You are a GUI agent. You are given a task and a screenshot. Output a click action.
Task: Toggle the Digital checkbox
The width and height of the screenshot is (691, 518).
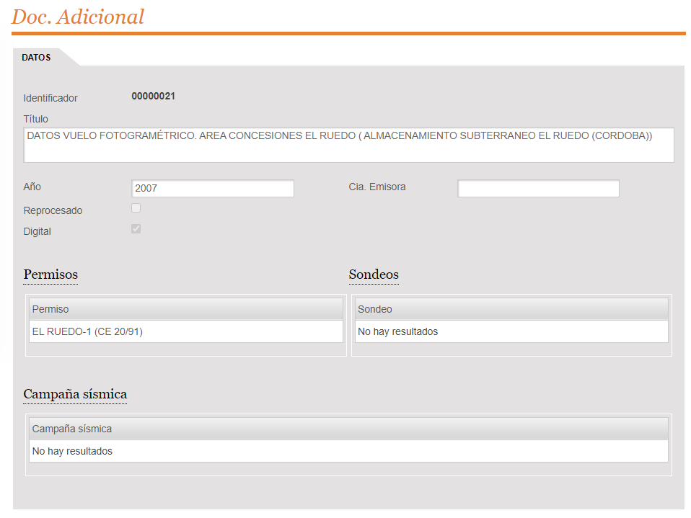click(x=136, y=229)
